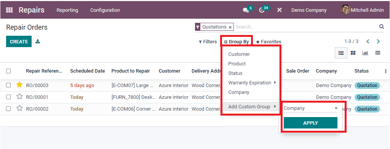Screen dimensions: 390x149
Task: Open the apps grid menu icon
Action: point(9,10)
